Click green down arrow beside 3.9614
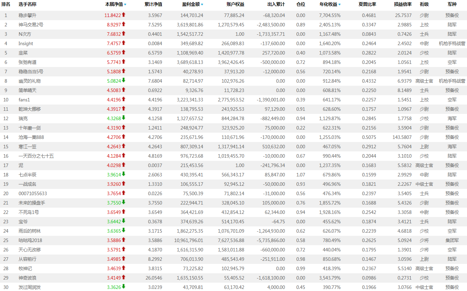This screenshot has width=467, height=291. pos(124,174)
